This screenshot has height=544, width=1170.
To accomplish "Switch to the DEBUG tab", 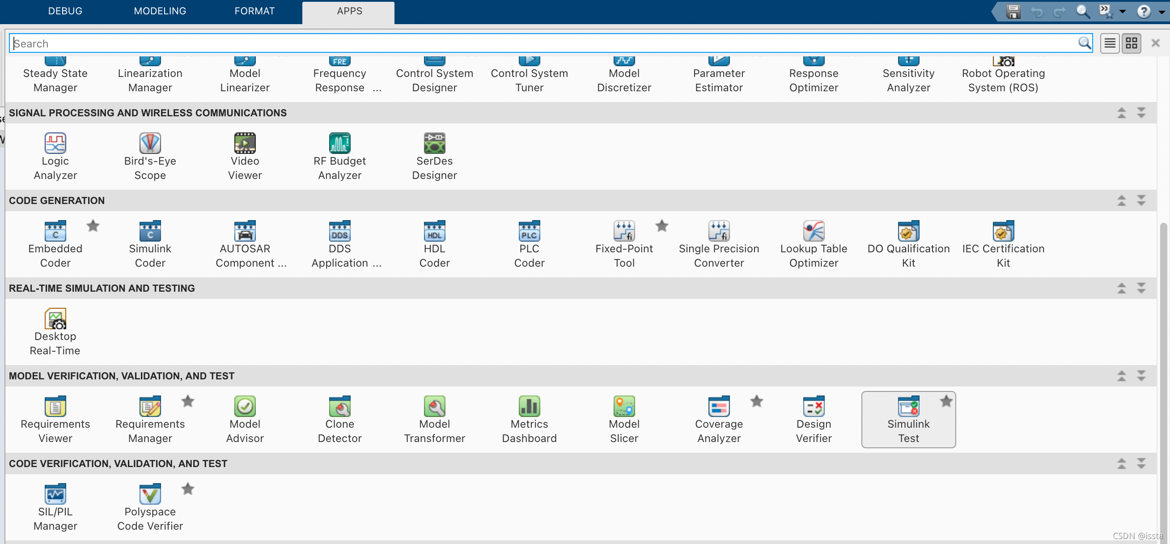I will click(x=65, y=11).
